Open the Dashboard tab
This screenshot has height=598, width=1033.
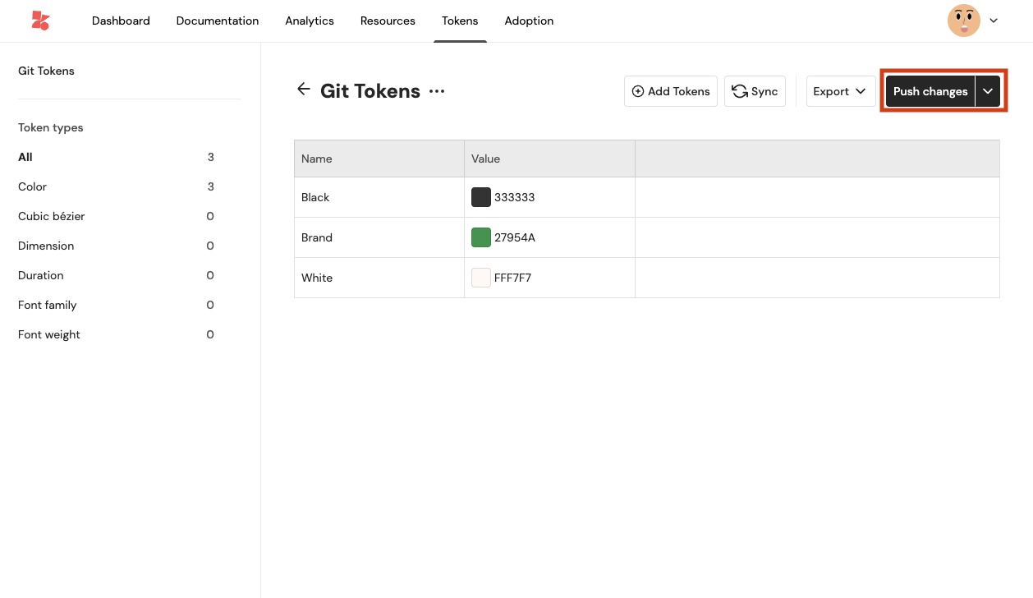[121, 21]
